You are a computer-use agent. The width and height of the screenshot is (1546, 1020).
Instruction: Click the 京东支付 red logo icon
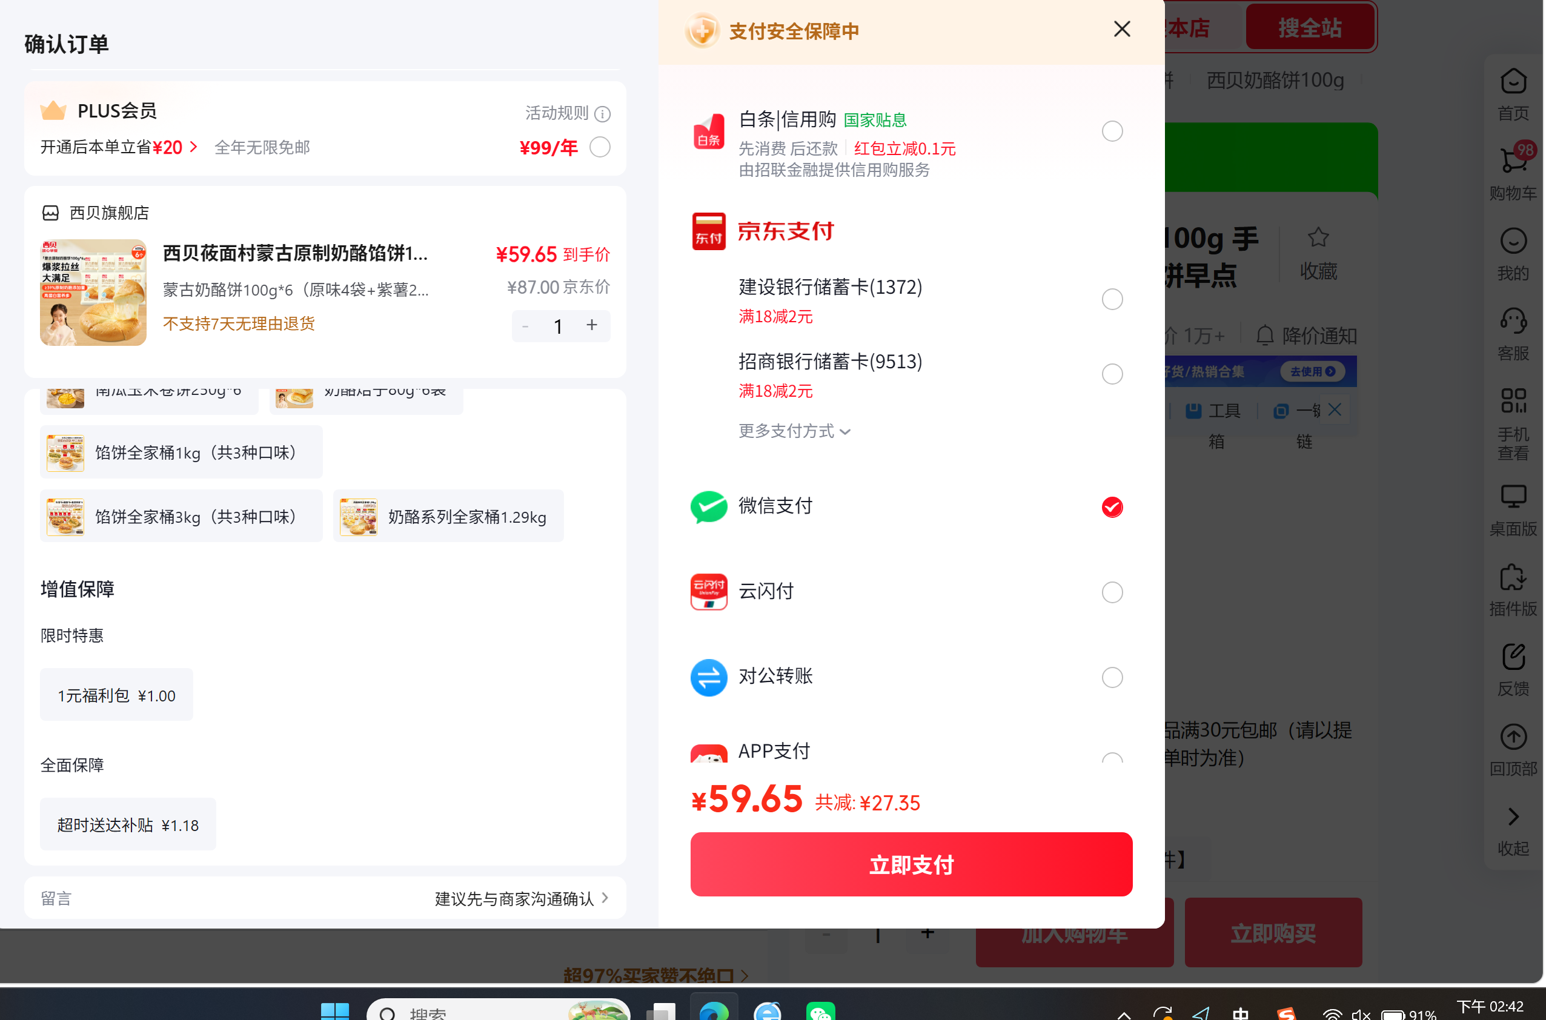coord(709,231)
